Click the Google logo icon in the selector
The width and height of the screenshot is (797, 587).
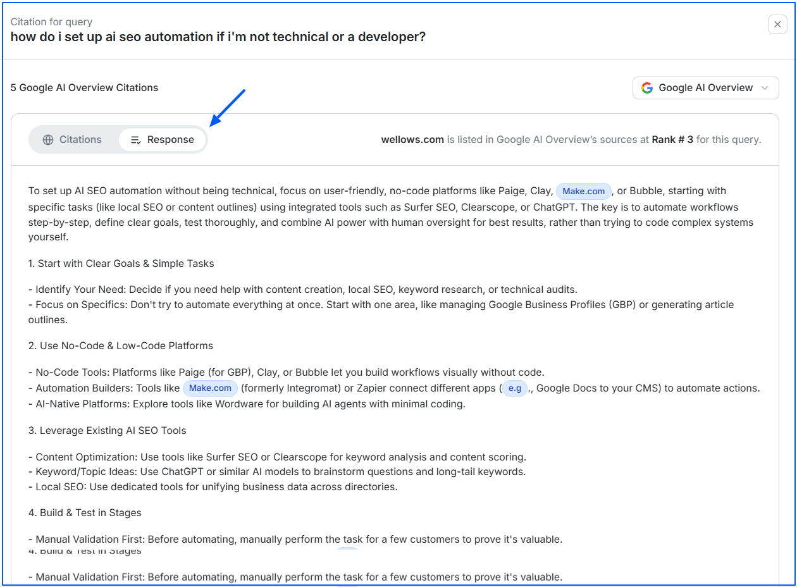tap(646, 88)
